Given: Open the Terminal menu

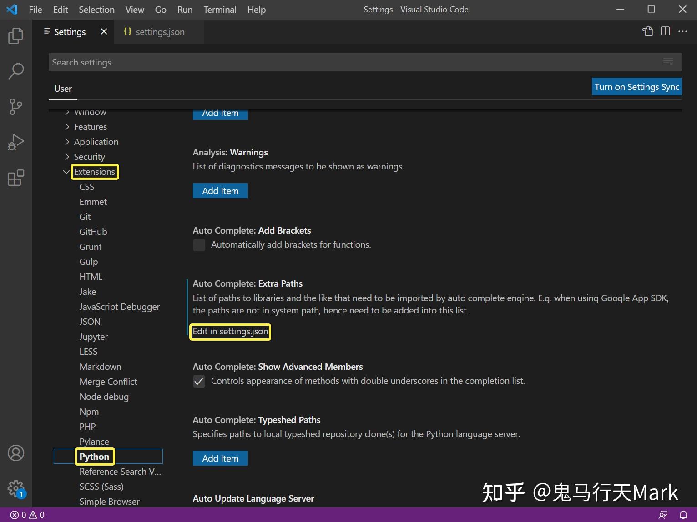Looking at the screenshot, I should 220,9.
